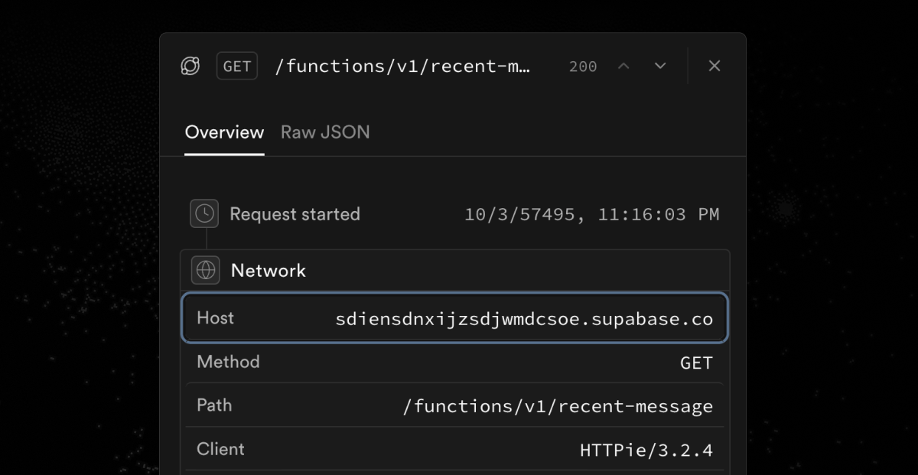Collapse the Network section header
Viewport: 918px width, 475px height.
[x=454, y=270]
